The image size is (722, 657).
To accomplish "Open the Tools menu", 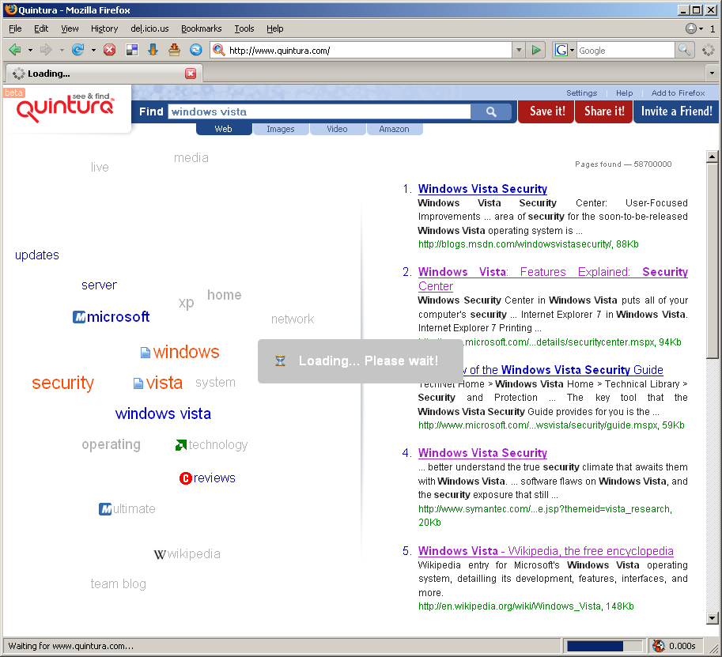I will tap(244, 28).
